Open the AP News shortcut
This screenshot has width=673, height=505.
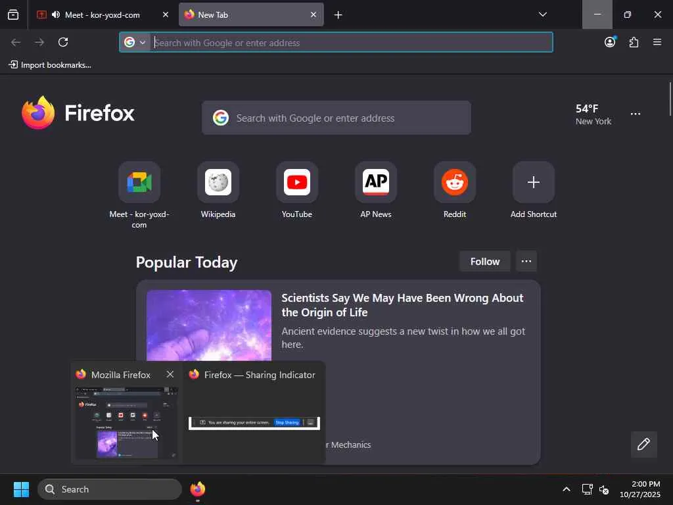point(376,190)
